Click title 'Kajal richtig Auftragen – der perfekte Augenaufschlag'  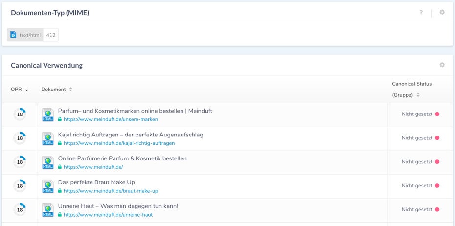pos(131,135)
